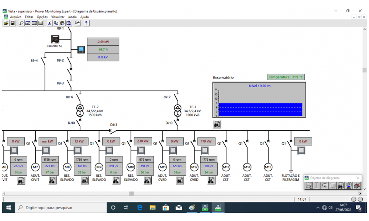The image size is (369, 221).
Task: Click the horizontal scrollbar thumb
Action: coord(131,193)
